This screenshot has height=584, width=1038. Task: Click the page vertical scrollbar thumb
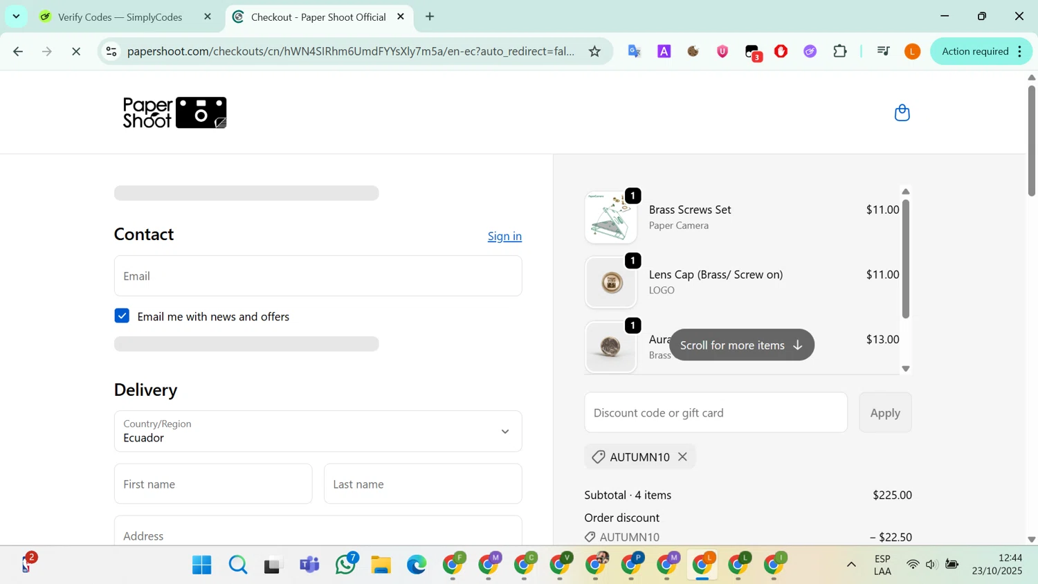click(1031, 140)
